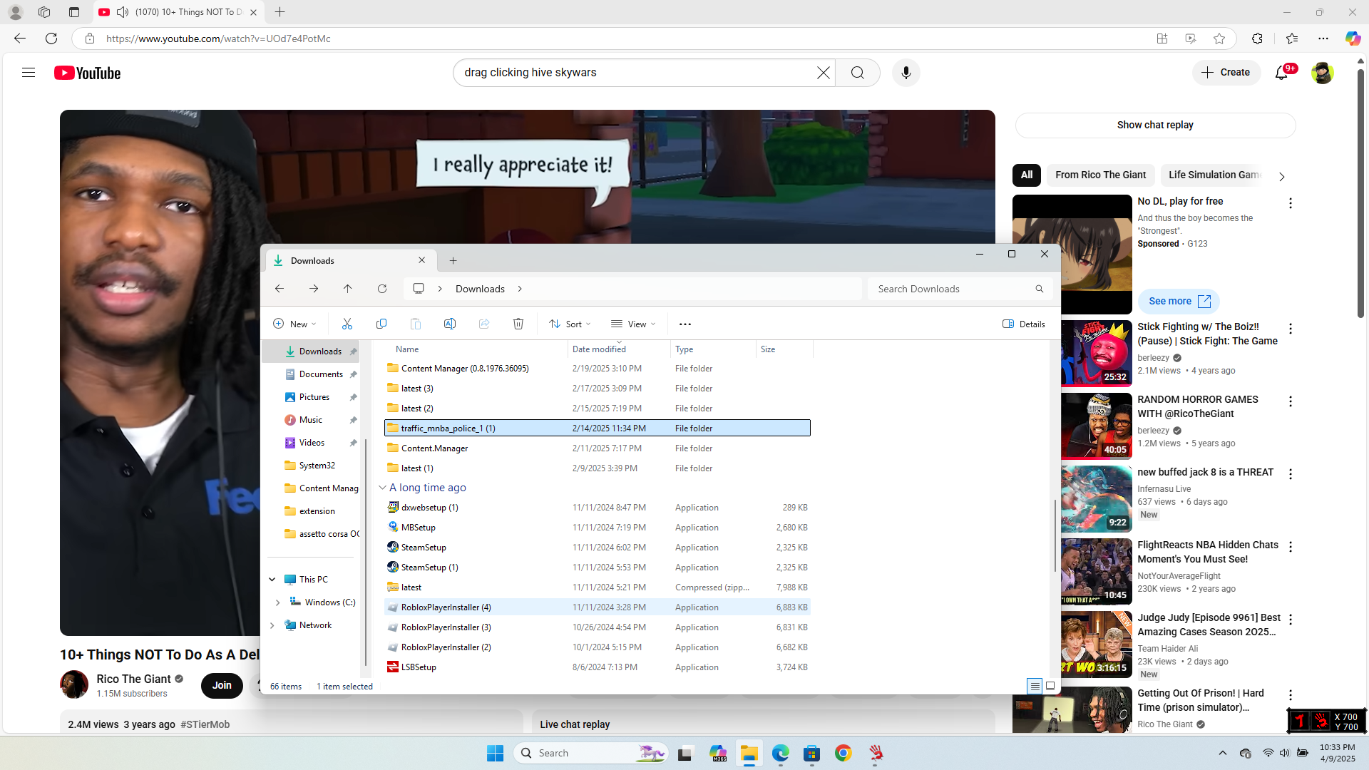
Task: Click the Rename icon in File Explorer toolbar
Action: pos(450,324)
